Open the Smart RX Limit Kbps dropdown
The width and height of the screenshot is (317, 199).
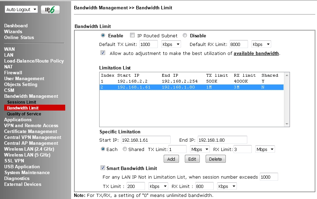[227, 186]
